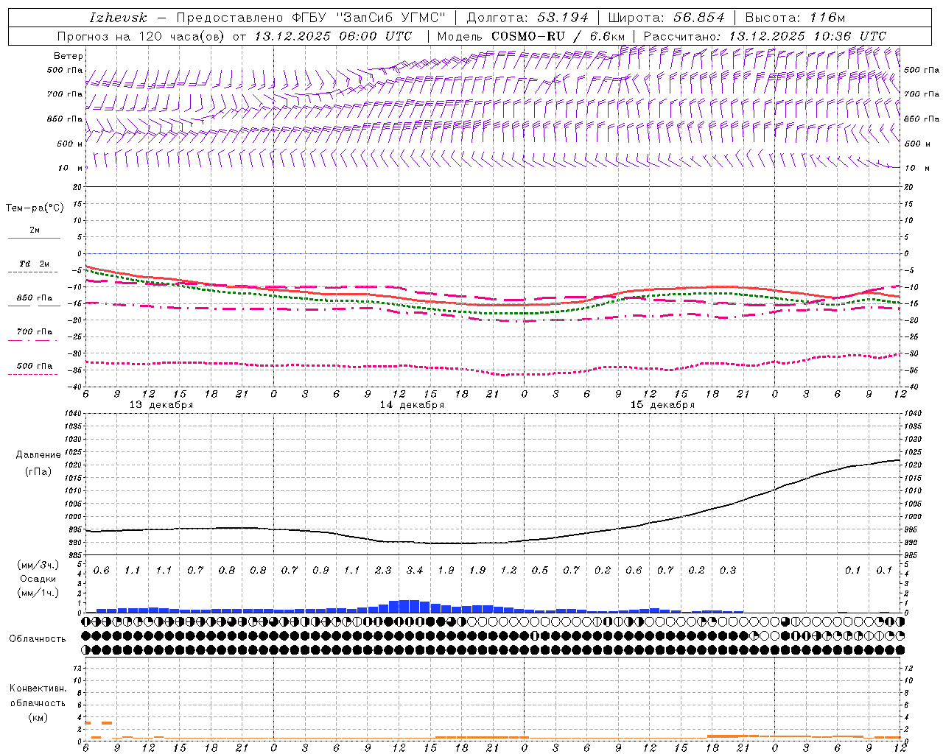Select the 'Тем-ра(°C)' temperature panel label

35,208
